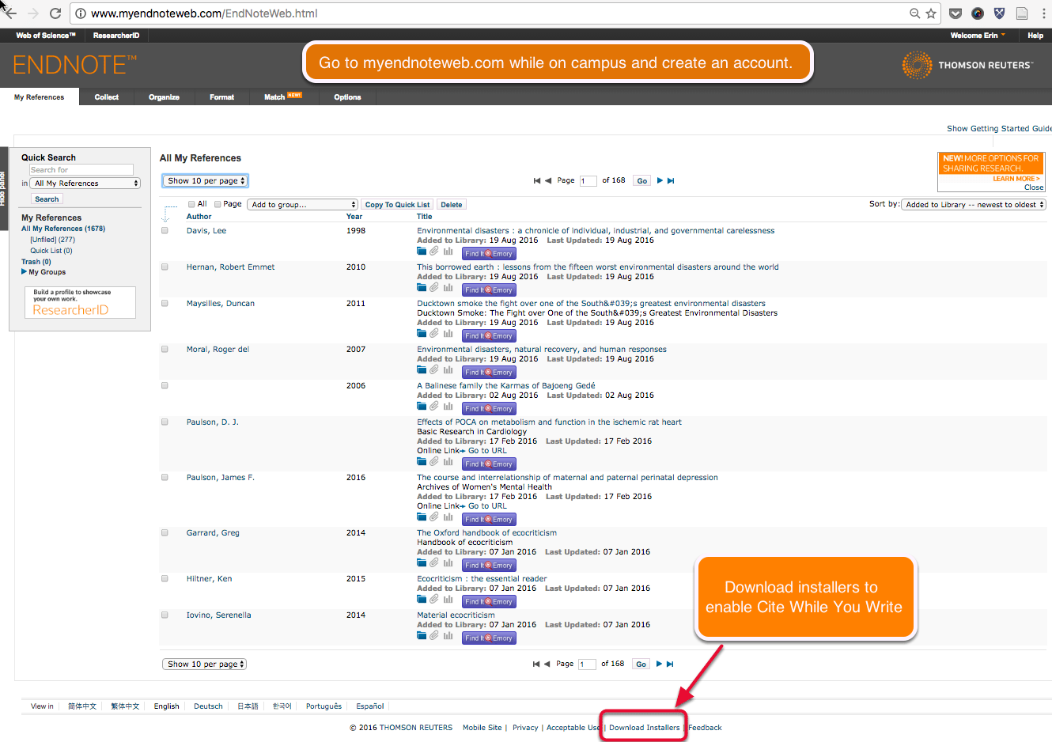Click in the Quick Search text field
The width and height of the screenshot is (1052, 742).
(x=81, y=170)
